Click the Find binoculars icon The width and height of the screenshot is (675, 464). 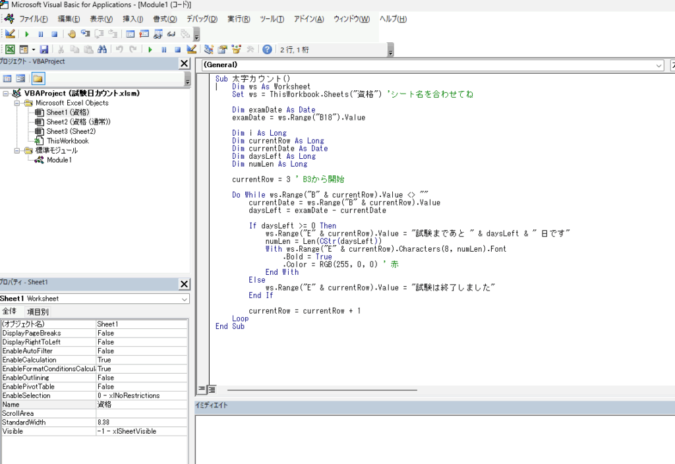pyautogui.click(x=102, y=49)
